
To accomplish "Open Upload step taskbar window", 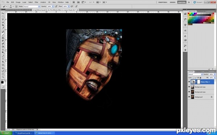I will pyautogui.click(x=44, y=133).
